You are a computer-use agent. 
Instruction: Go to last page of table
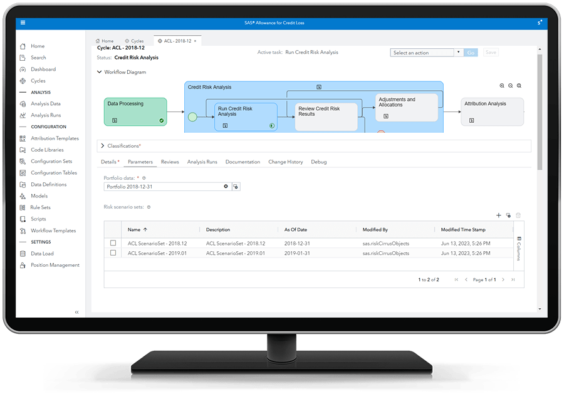(x=513, y=279)
